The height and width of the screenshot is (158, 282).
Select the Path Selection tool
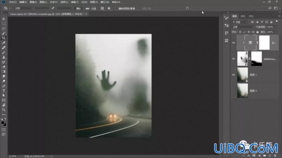(x=4, y=96)
